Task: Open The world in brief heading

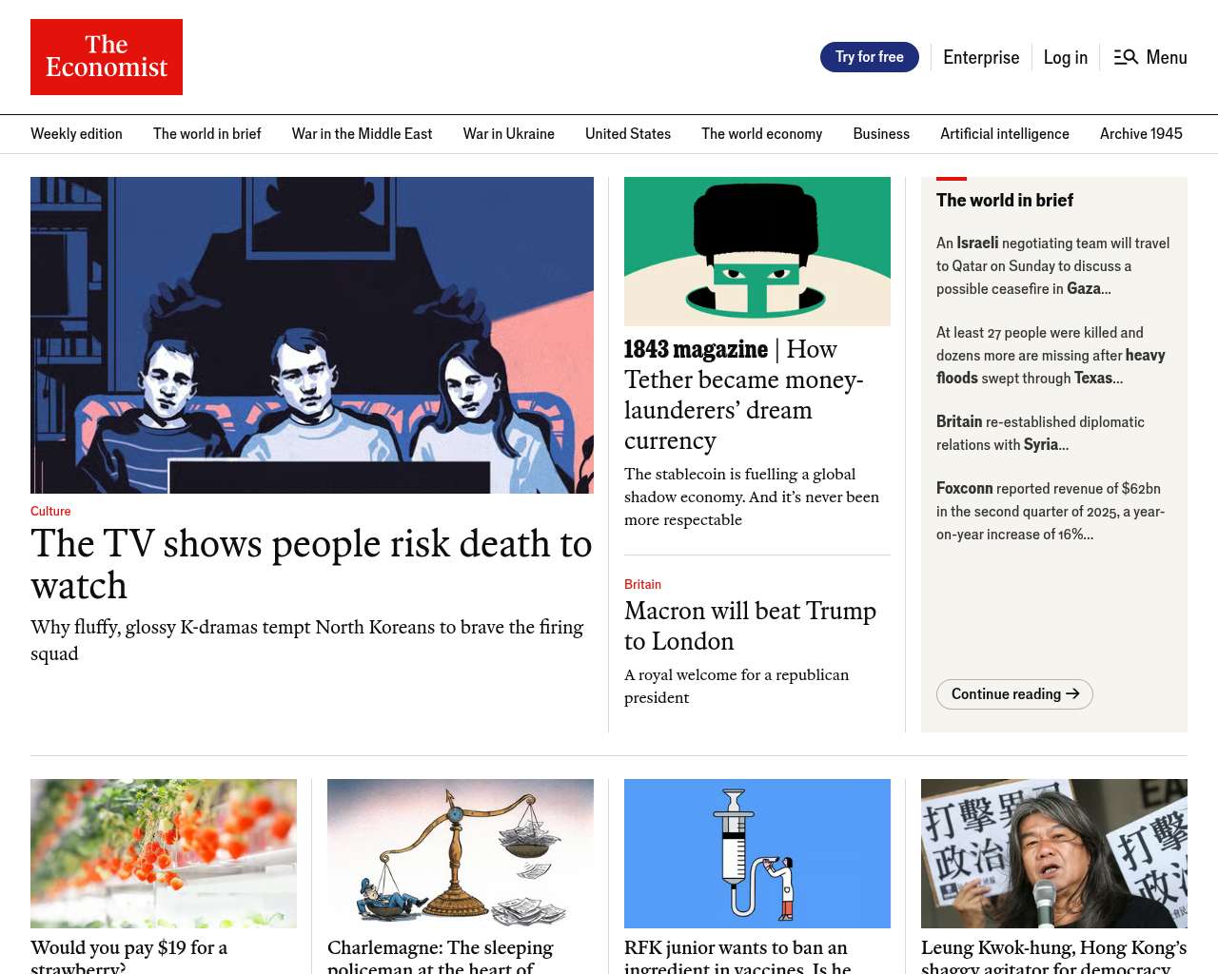Action: (1005, 200)
